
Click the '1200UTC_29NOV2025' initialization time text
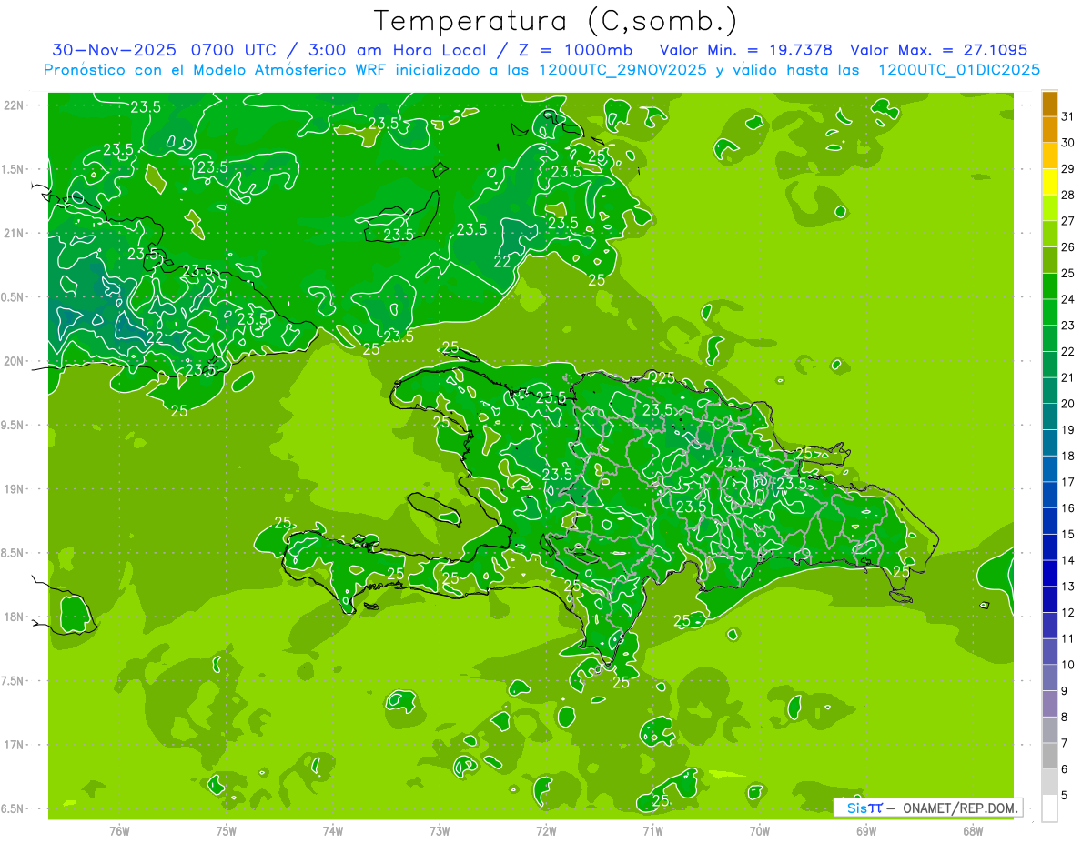(x=622, y=70)
